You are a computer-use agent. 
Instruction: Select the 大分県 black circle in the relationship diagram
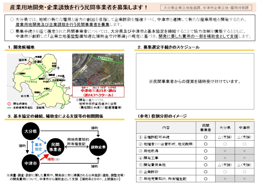[30, 131]
